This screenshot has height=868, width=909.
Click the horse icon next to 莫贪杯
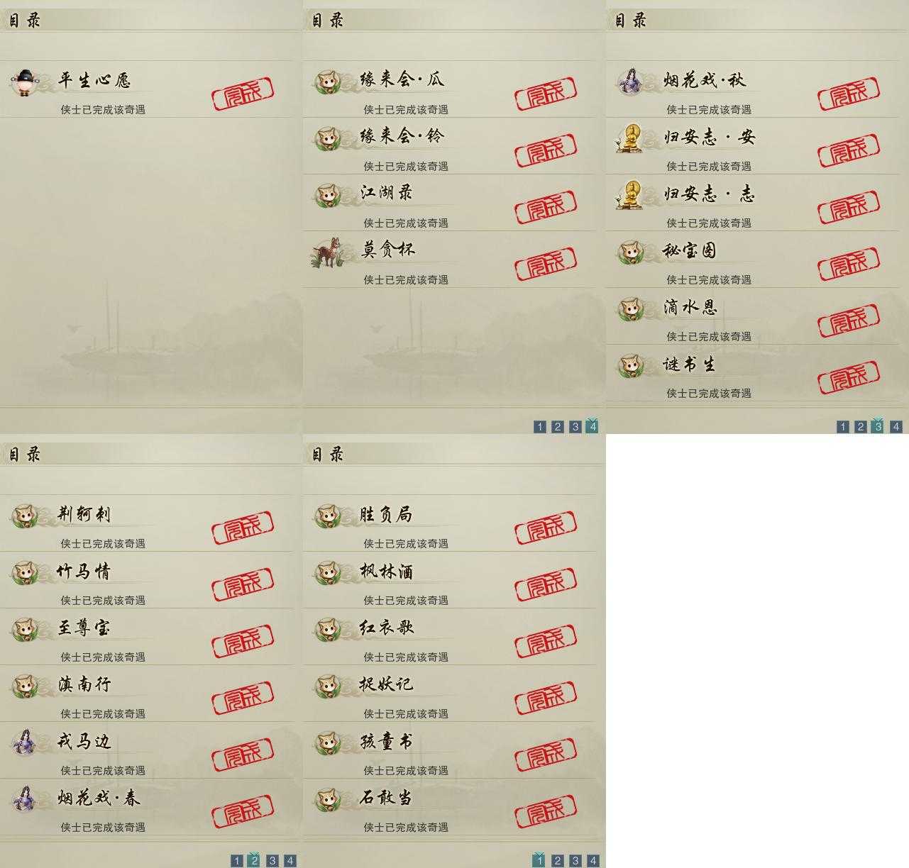click(x=326, y=252)
